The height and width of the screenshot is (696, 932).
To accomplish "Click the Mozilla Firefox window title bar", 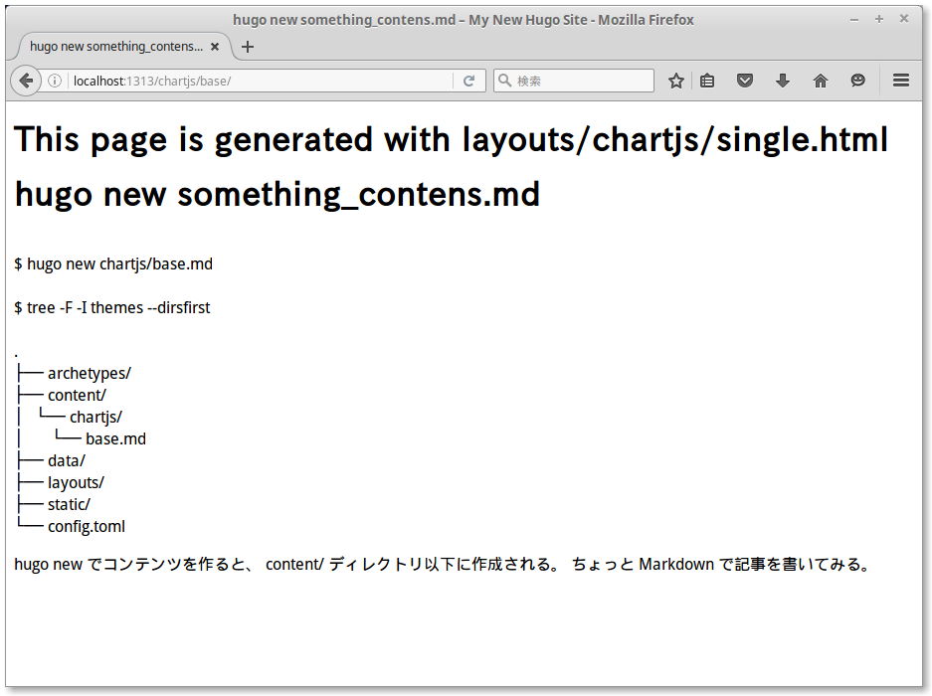I will [x=464, y=20].
